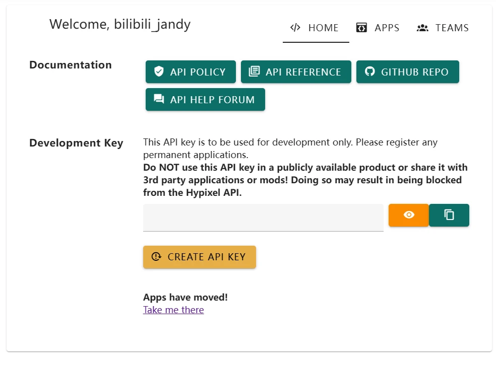The width and height of the screenshot is (496, 366).
Task: Reveal the hidden API key with eye button
Action: tap(409, 215)
